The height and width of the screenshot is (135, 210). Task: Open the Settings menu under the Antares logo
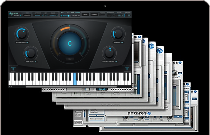click(x=17, y=16)
